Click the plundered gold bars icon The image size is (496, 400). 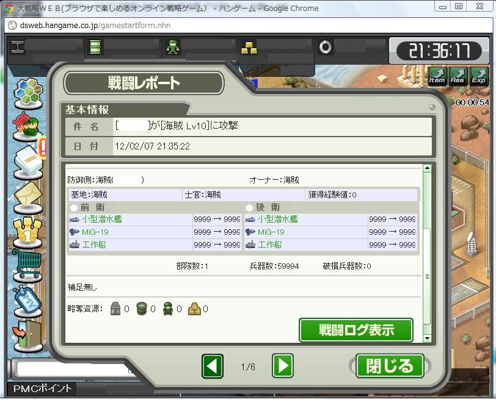194,309
